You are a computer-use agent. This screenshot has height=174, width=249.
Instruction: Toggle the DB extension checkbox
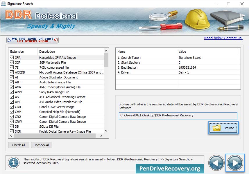click(12, 127)
